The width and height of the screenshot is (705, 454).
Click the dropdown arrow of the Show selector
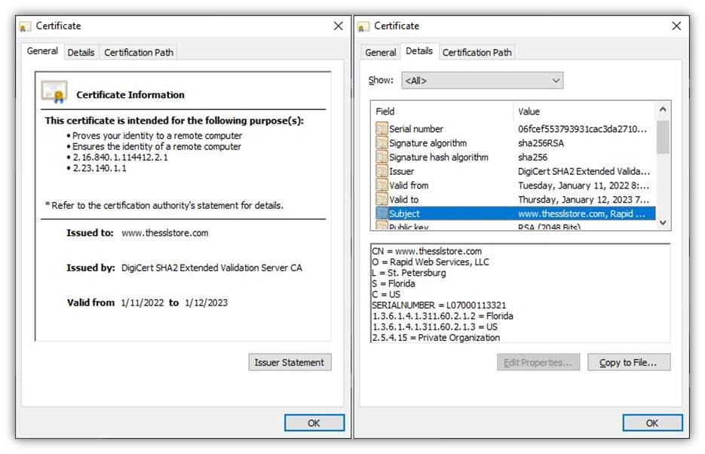click(x=556, y=80)
